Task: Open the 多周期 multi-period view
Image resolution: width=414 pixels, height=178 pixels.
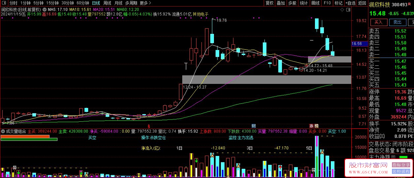Action: (x=131, y=3)
